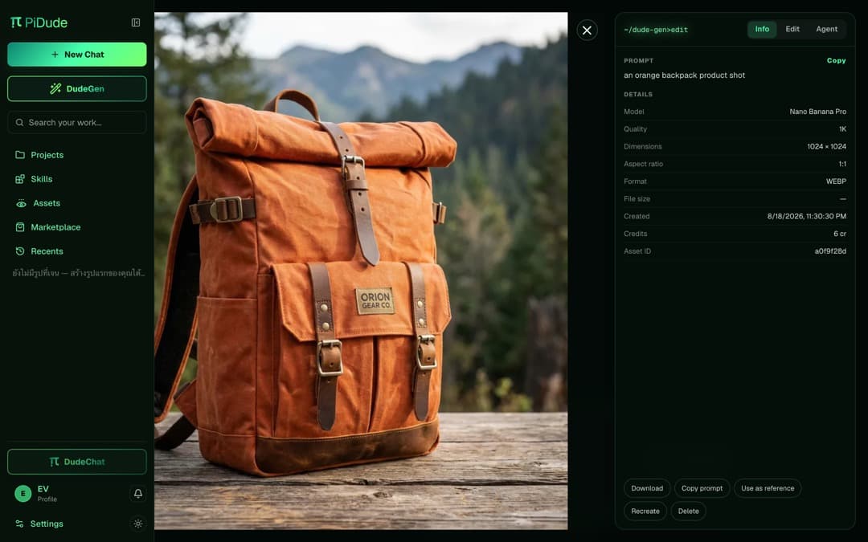The width and height of the screenshot is (868, 542).
Task: Click the '1024 × 1024' dimensions value
Action: [x=826, y=147]
